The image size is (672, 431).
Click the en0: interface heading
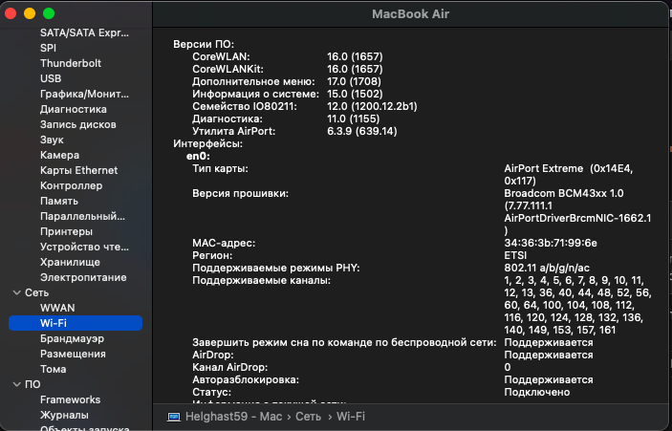198,156
